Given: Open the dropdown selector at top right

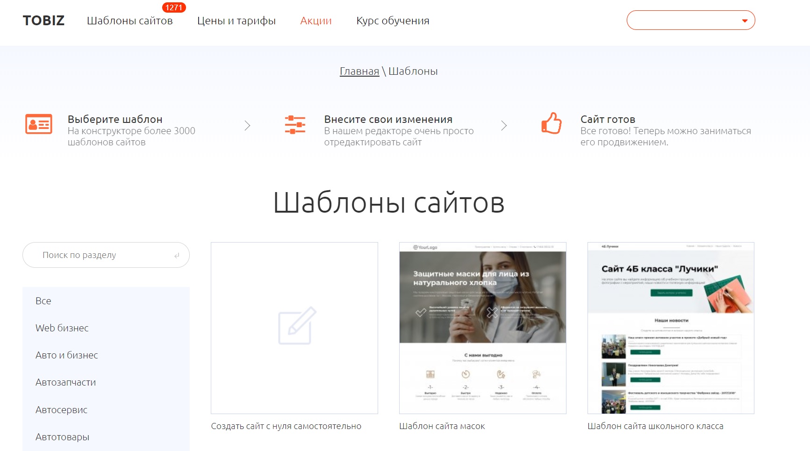Looking at the screenshot, I should point(691,20).
